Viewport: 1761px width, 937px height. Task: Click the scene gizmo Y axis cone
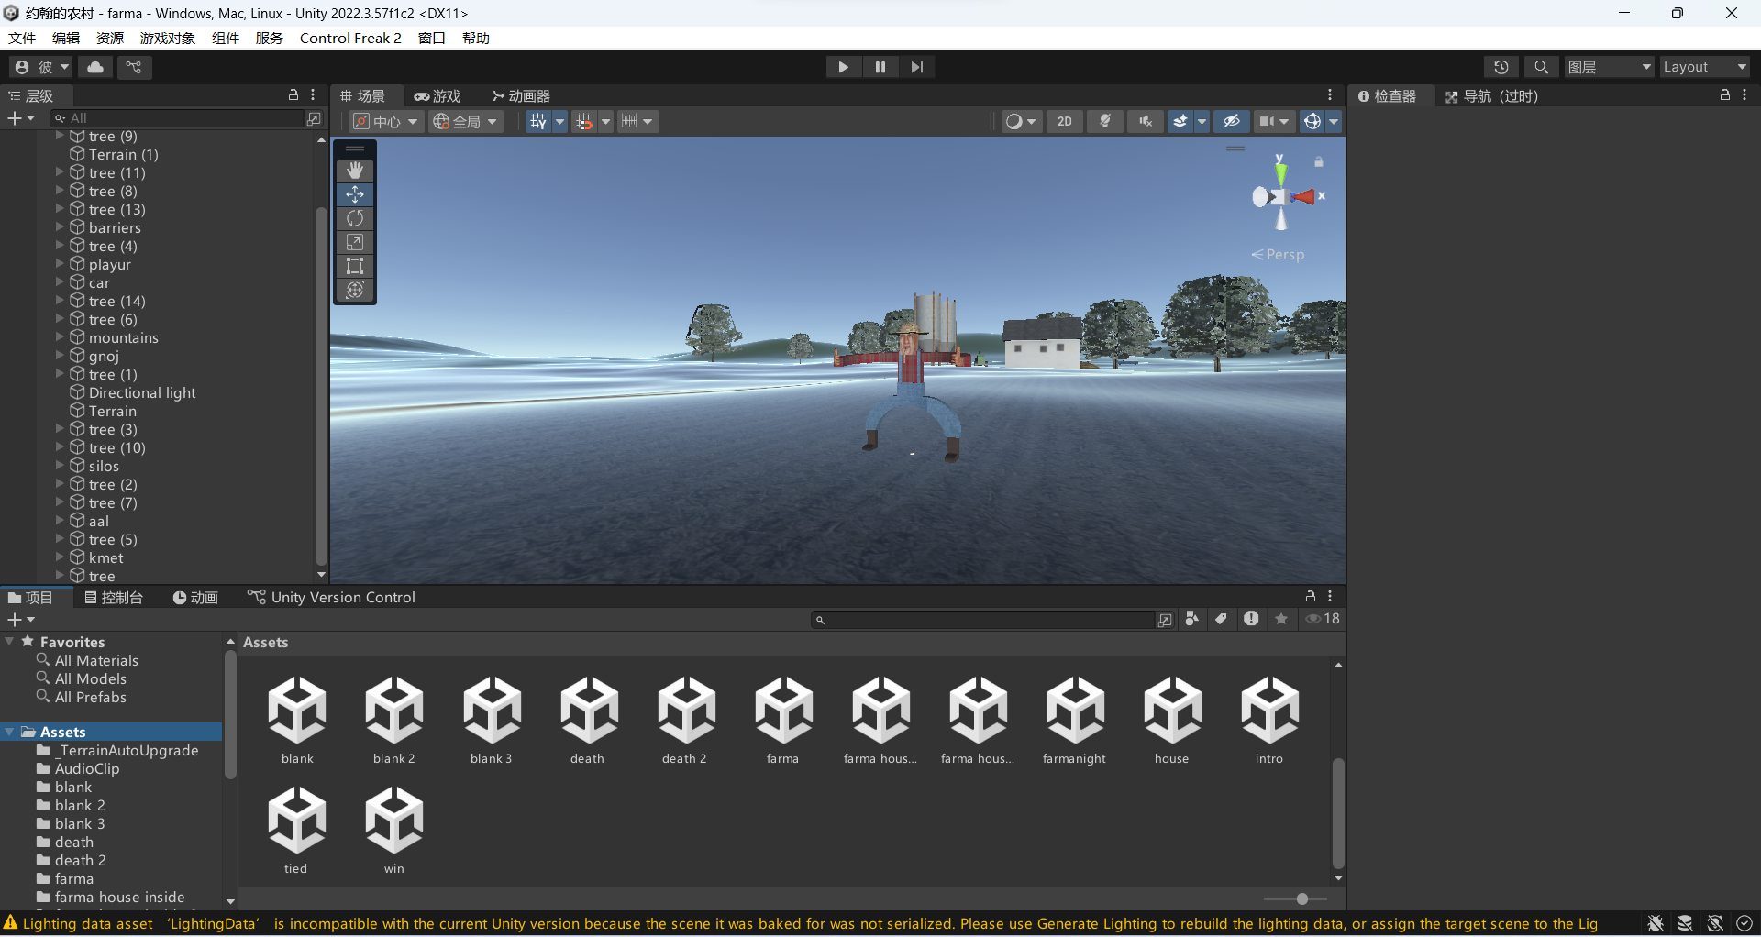pos(1280,172)
